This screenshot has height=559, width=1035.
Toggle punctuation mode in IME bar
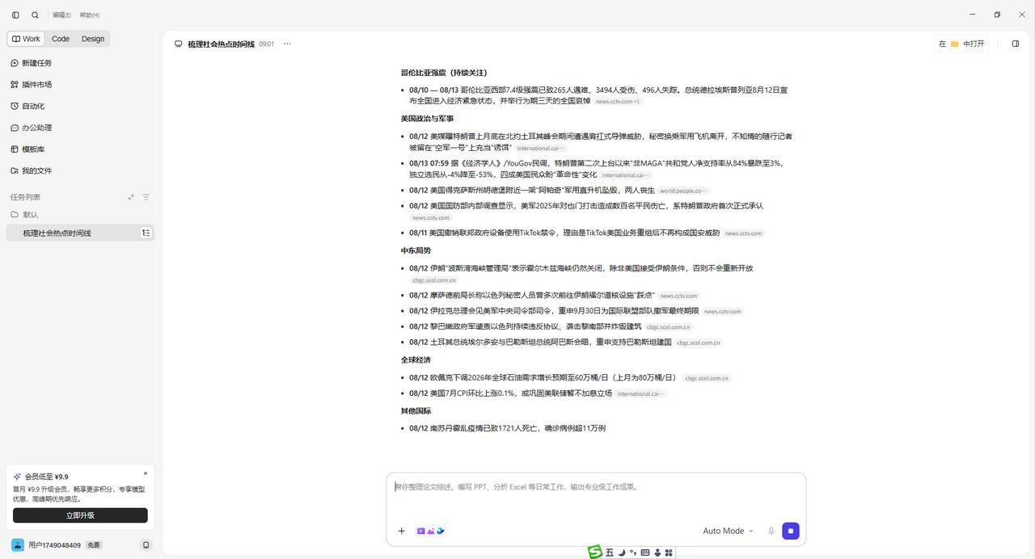pyautogui.click(x=633, y=553)
